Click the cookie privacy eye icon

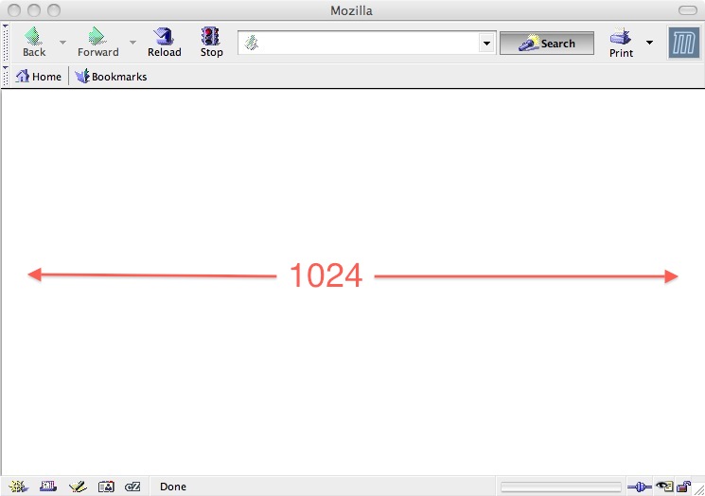click(x=664, y=487)
